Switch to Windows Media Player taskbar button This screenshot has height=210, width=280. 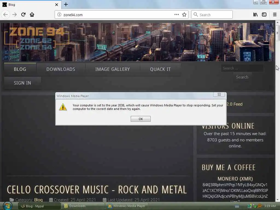127,206
